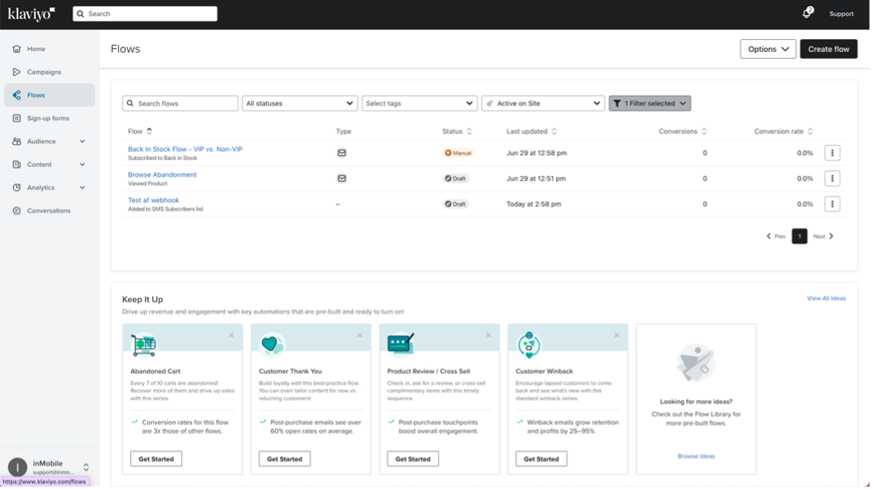Click the Flows sidebar icon
The image size is (872, 490).
[17, 95]
